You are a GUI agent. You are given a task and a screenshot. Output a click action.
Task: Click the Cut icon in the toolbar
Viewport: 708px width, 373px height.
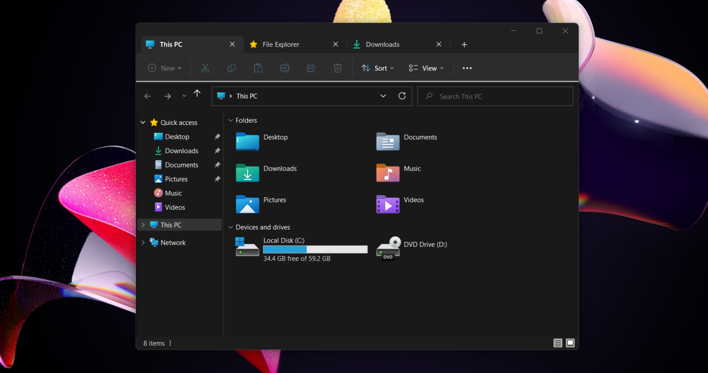205,68
